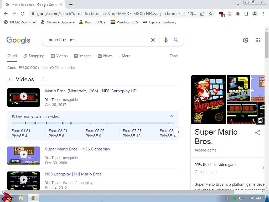Screen dimensions: 269x202
Task: Jump to From 07:27 PHASE 12
Action: 132,133
